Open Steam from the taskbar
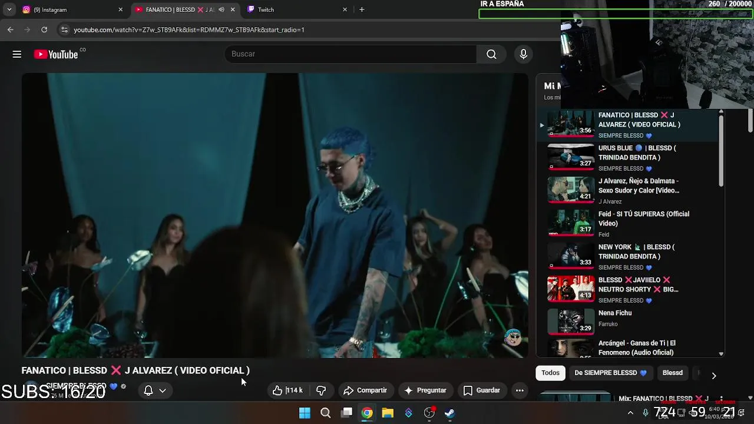The height and width of the screenshot is (424, 754). tap(450, 413)
